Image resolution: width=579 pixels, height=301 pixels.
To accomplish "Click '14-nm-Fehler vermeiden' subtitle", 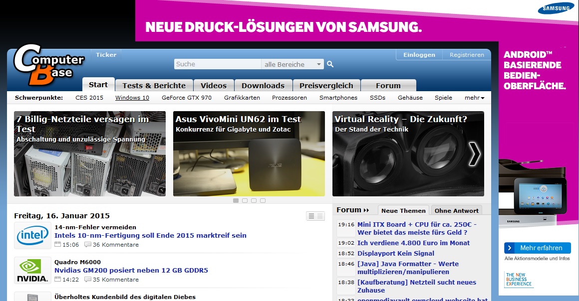I will coord(95,227).
